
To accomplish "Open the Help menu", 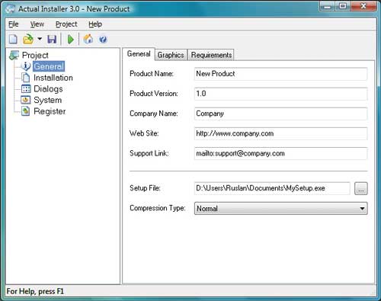I will 95,24.
